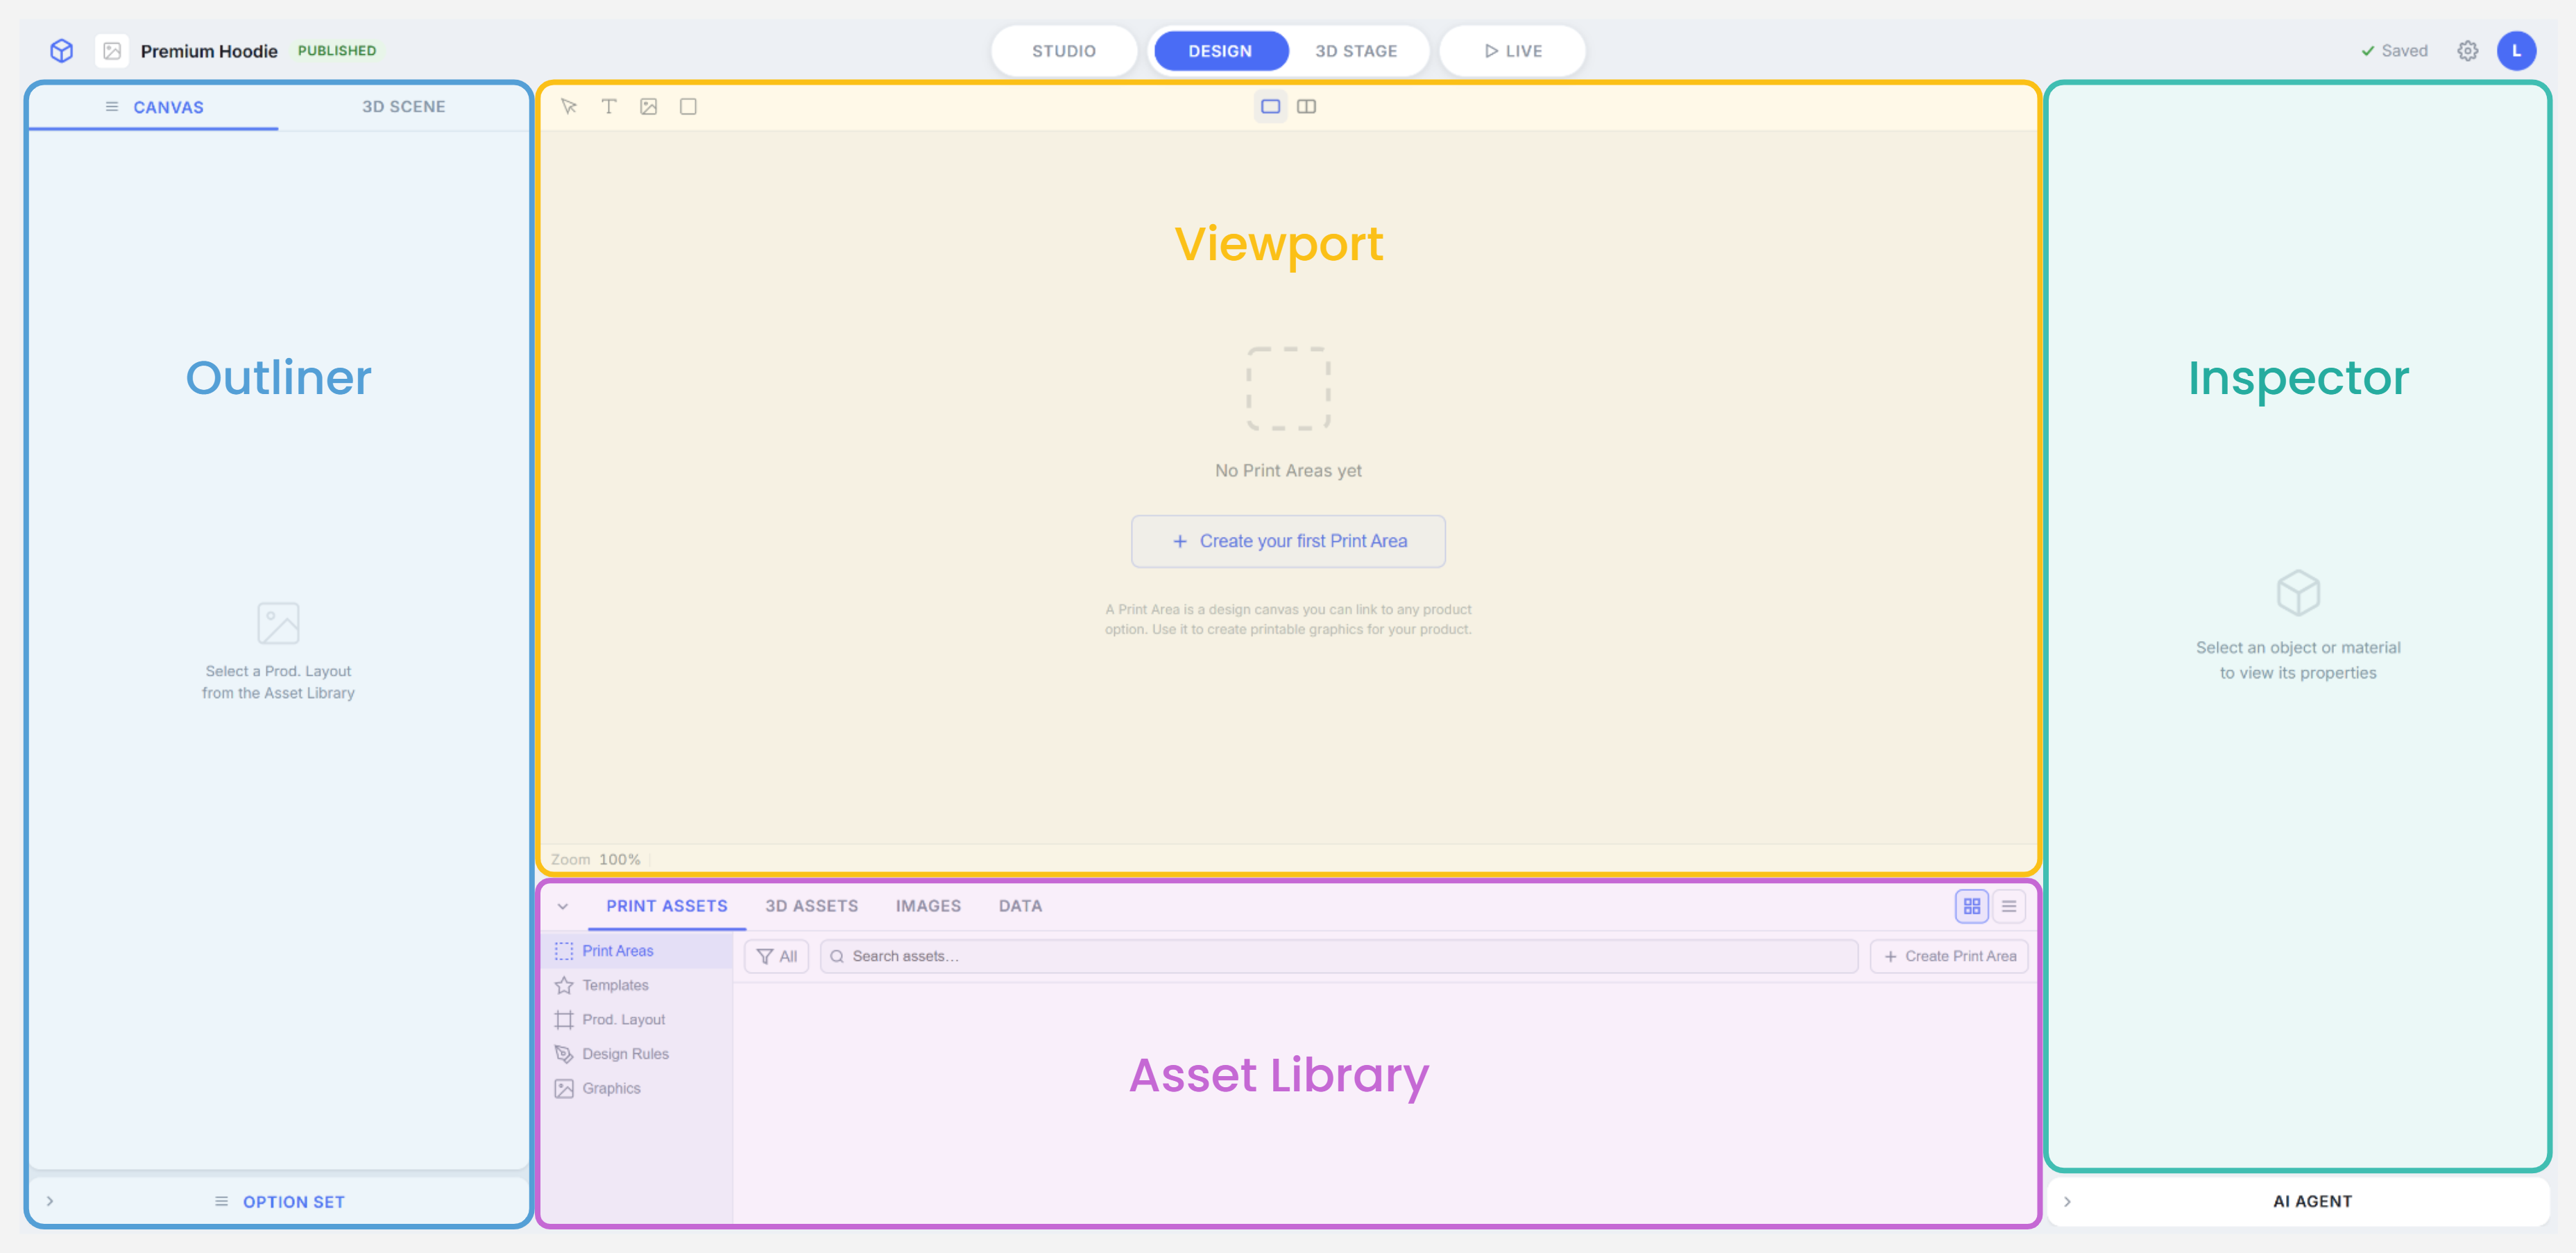Select Print Areas category

(x=637, y=950)
